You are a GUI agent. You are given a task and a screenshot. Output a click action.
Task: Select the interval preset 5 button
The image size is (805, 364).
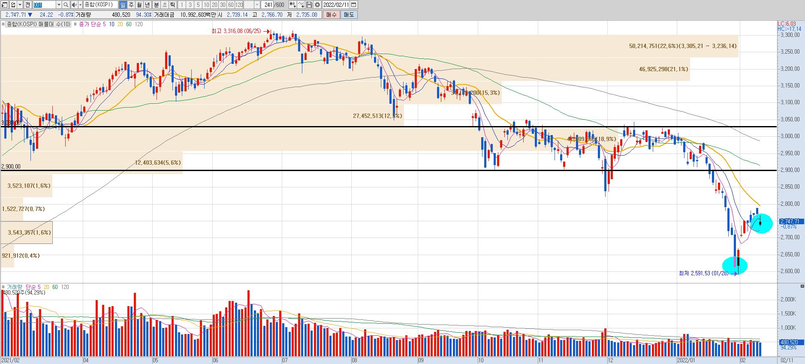[198, 5]
